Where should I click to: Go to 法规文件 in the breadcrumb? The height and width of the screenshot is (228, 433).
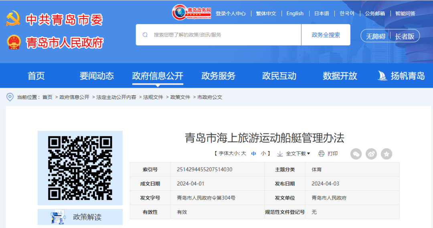[x=153, y=97]
